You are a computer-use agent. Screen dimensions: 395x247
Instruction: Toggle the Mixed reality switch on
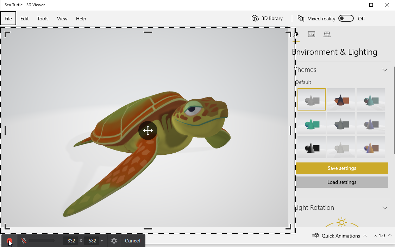346,19
